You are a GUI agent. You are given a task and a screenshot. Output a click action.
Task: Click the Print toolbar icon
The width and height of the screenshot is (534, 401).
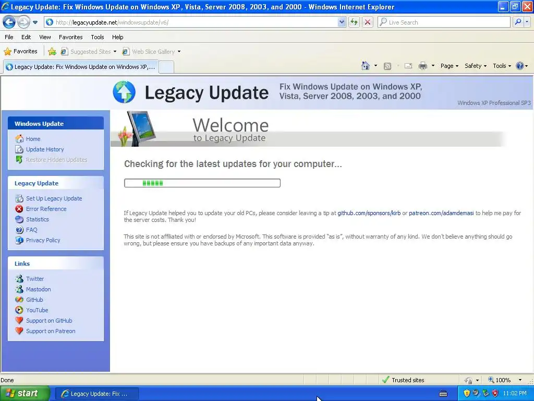tap(422, 66)
